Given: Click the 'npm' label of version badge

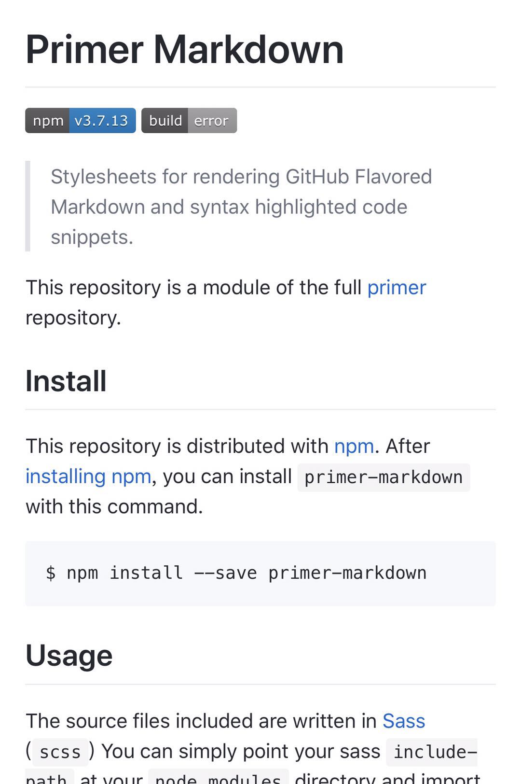Looking at the screenshot, I should [x=47, y=120].
